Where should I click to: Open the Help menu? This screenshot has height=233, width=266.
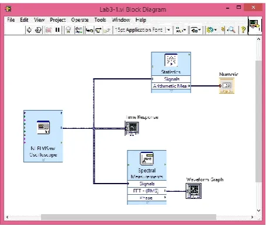(141, 20)
